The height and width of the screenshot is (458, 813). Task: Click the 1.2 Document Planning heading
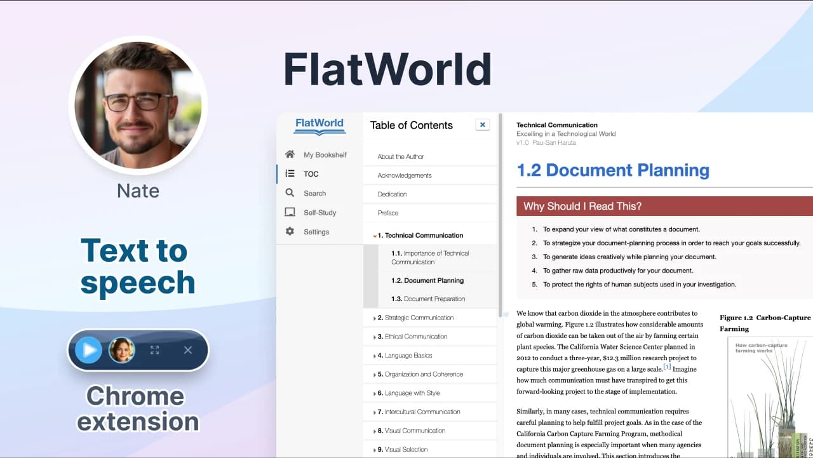tap(613, 170)
